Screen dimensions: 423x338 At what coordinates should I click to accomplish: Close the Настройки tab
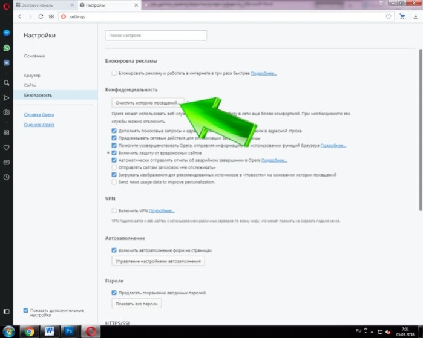click(136, 5)
